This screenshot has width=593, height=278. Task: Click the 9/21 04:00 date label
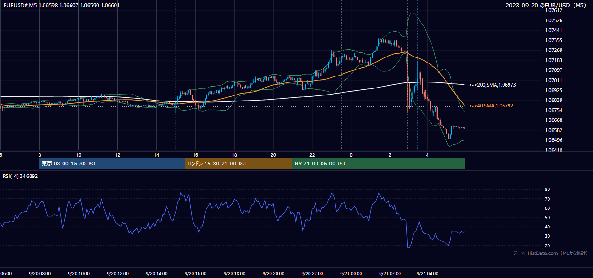(427, 274)
